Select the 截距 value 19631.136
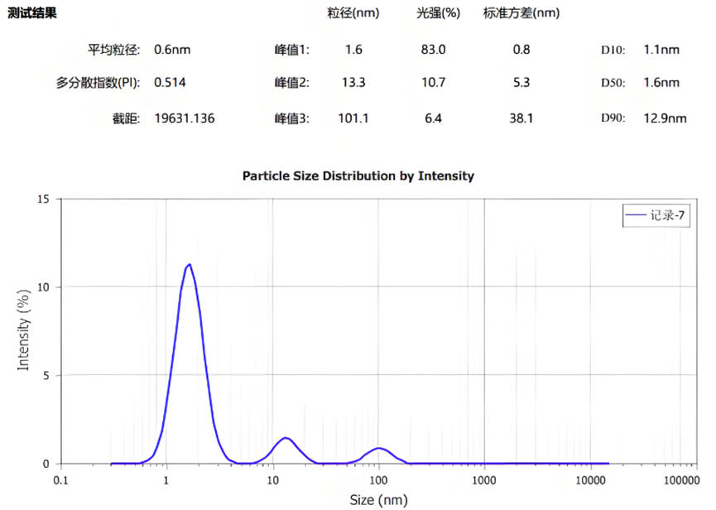 [185, 118]
